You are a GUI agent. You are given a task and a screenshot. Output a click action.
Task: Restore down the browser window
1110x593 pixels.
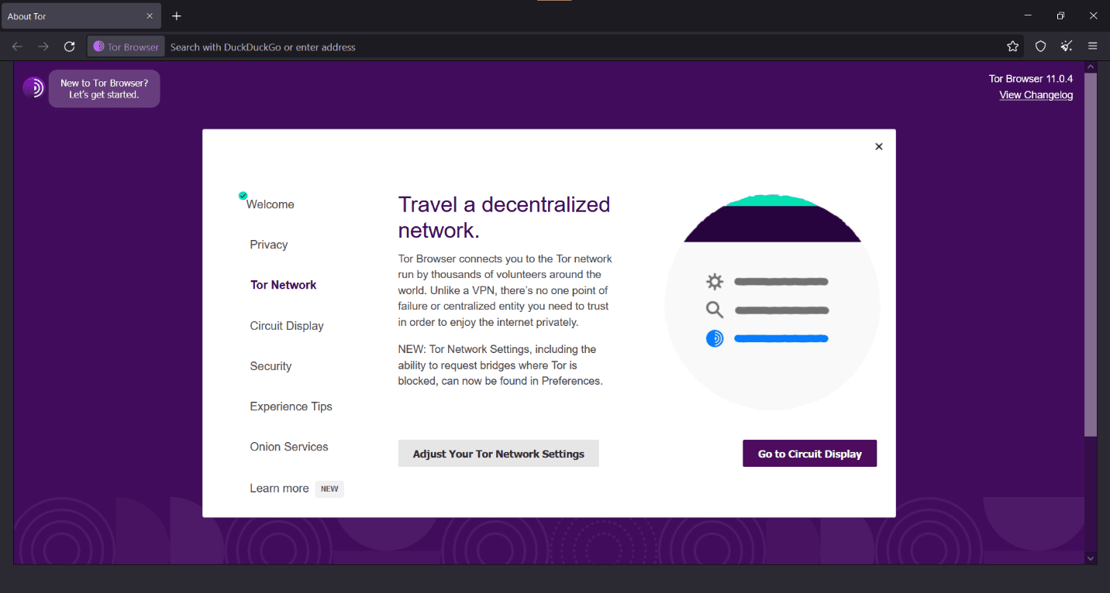pos(1060,15)
